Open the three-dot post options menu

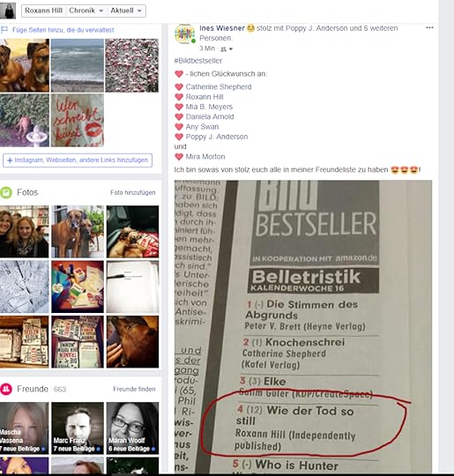pyautogui.click(x=429, y=28)
